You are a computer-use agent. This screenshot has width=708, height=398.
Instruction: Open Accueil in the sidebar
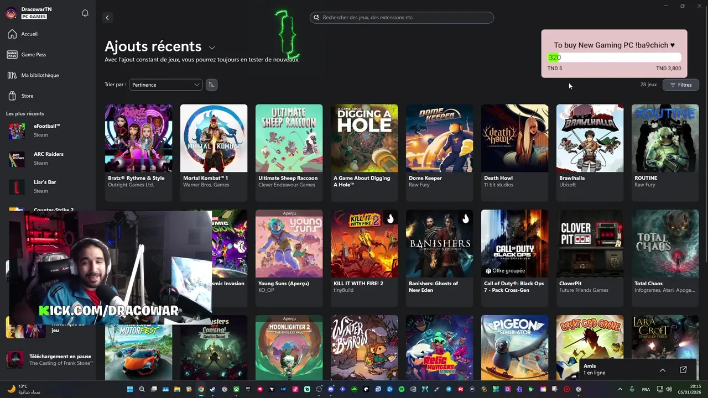(x=29, y=34)
